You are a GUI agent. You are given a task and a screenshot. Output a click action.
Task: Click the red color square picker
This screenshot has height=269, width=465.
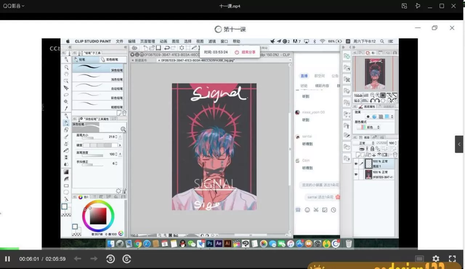click(x=98, y=216)
